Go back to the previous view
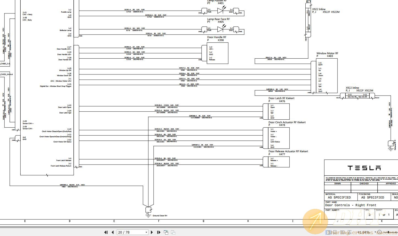This screenshot has height=236, width=398. (166, 232)
